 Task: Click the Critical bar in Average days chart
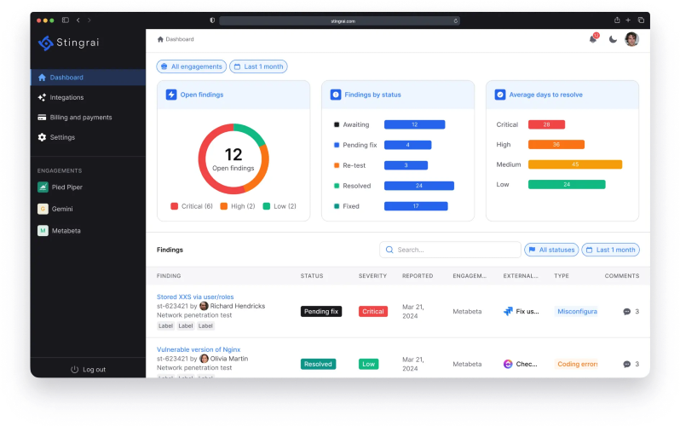[x=546, y=124]
